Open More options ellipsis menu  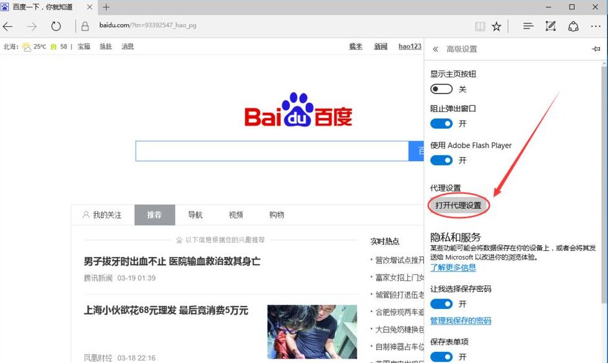[x=595, y=26]
